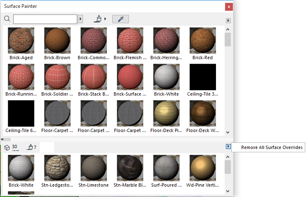This screenshot has height=197, width=306.
Task: Click the lower panel flyout arrow button
Action: [228, 147]
